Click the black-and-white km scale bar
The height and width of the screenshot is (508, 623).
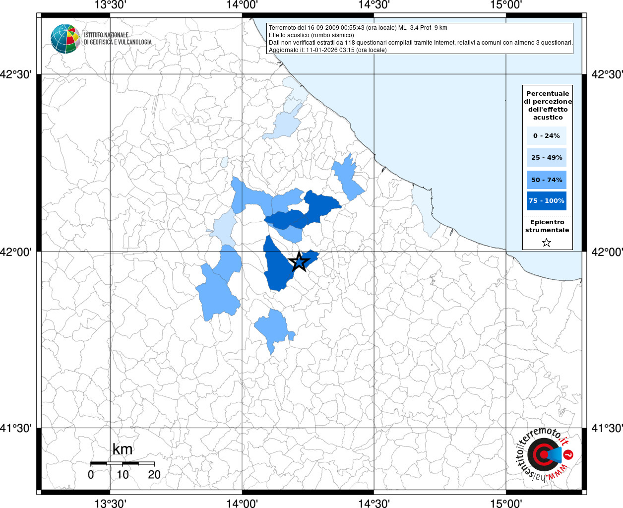coord(123,463)
